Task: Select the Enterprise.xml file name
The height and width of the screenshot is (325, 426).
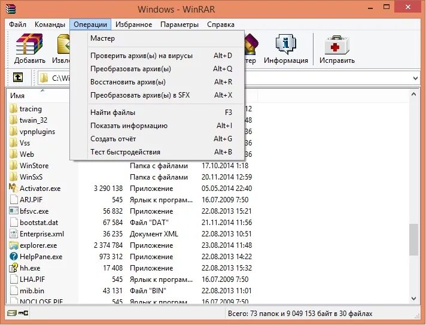Action: (x=42, y=234)
